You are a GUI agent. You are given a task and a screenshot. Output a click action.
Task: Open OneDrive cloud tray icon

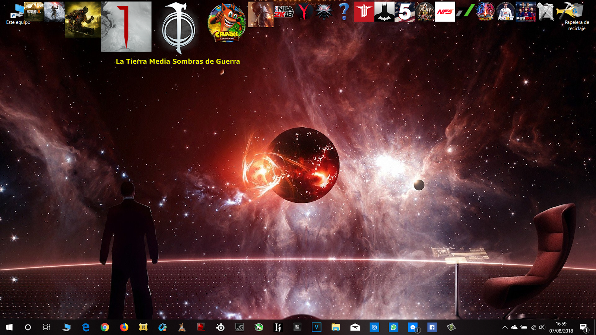[514, 328]
